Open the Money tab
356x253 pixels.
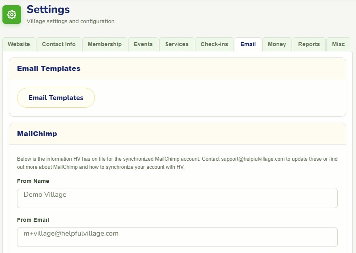pos(277,44)
